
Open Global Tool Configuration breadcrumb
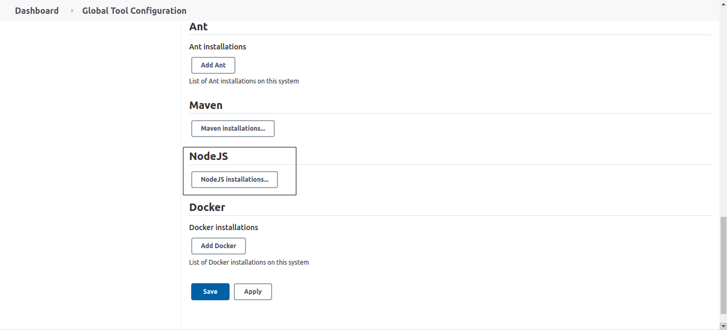point(134,11)
